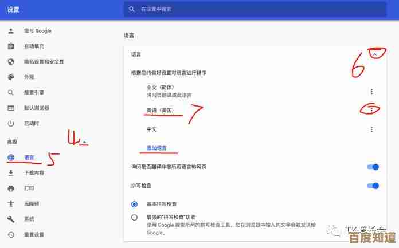
Task: Click the power icon for 启动时
Action: (x=11, y=123)
